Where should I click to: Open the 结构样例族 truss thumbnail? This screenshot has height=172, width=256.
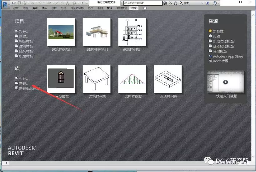[x=132, y=79]
